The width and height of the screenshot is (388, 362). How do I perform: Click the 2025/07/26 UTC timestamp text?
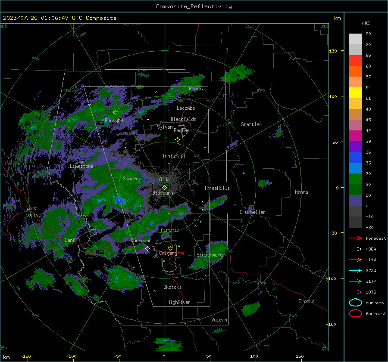tap(59, 18)
